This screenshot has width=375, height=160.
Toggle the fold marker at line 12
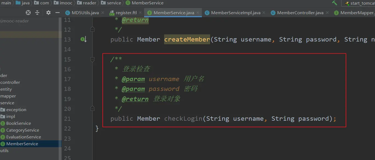(x=93, y=29)
